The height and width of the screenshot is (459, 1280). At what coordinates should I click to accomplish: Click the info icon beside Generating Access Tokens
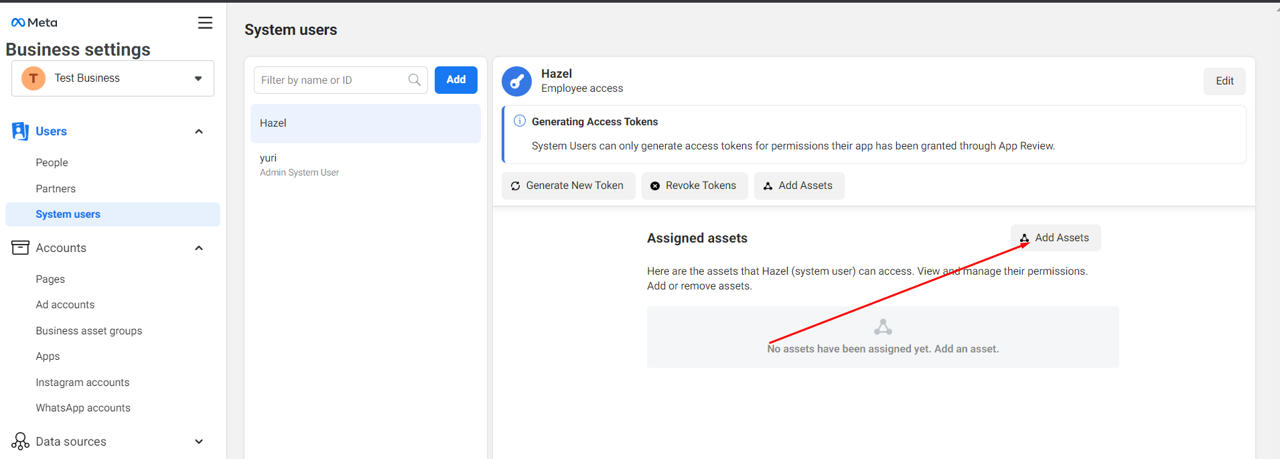(519, 121)
